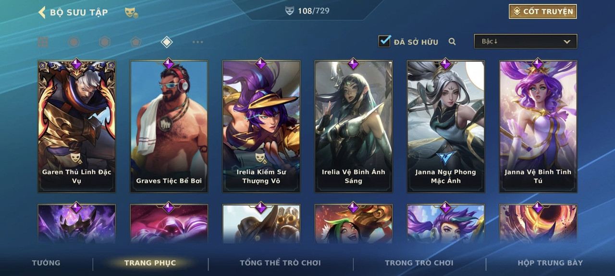Select the circle tier filter icon

click(74, 42)
